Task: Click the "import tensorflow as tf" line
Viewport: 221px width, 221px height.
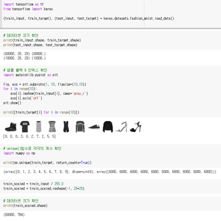Action: tap(23, 4)
